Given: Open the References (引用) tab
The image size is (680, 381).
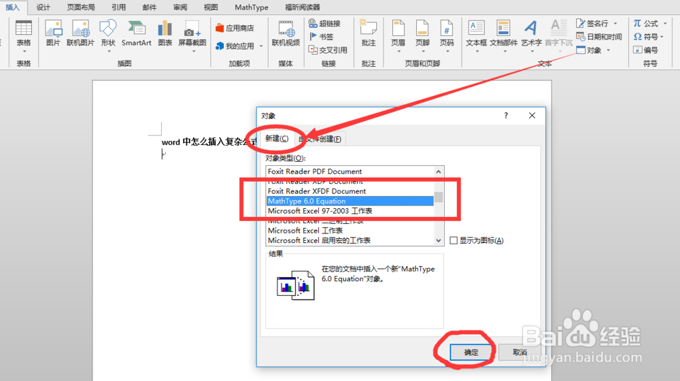Looking at the screenshot, I should [118, 7].
